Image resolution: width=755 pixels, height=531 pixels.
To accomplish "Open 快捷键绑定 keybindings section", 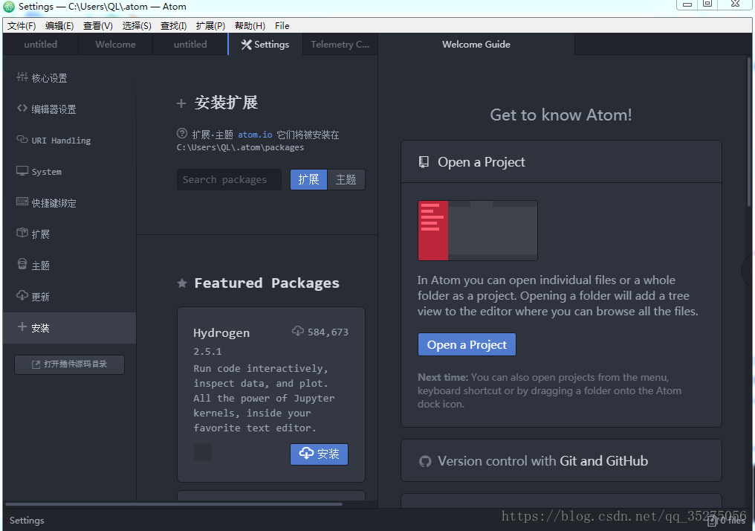I will pyautogui.click(x=69, y=203).
